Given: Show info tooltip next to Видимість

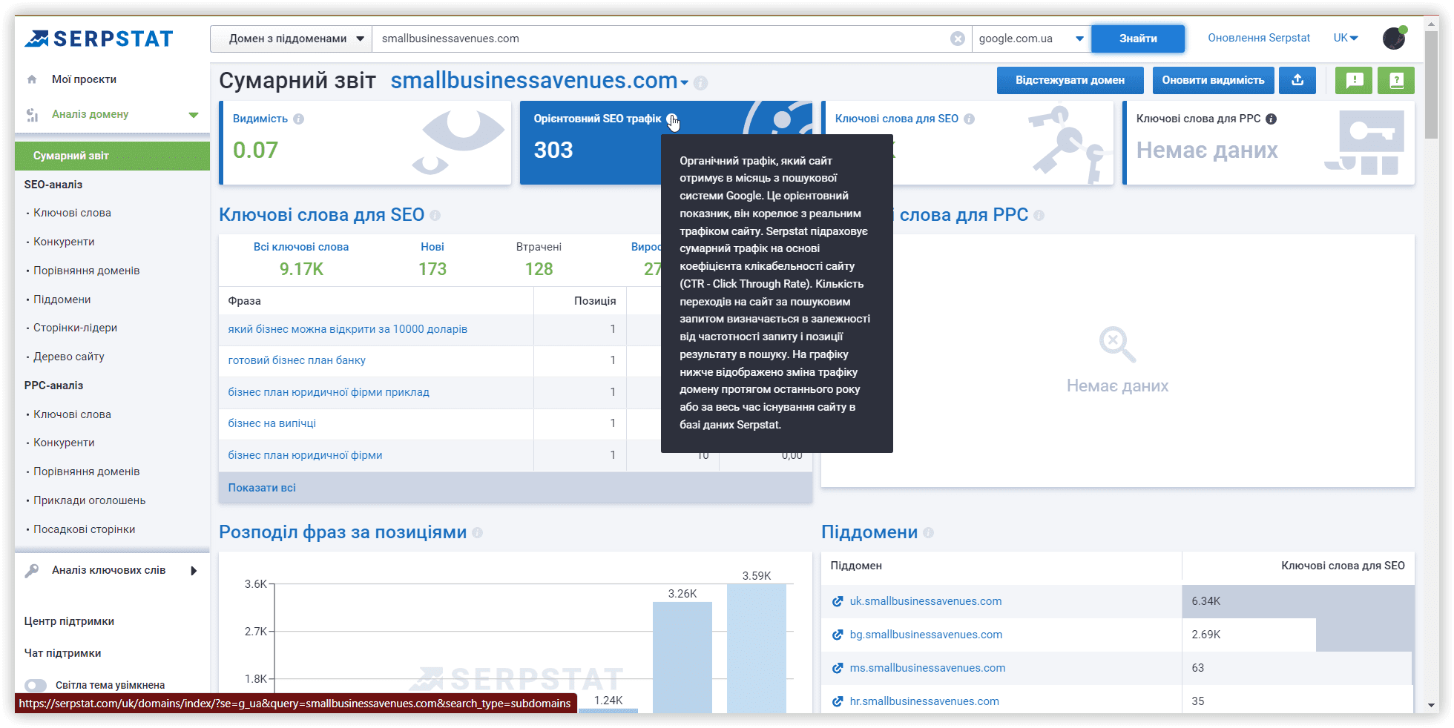Looking at the screenshot, I should click(x=298, y=119).
